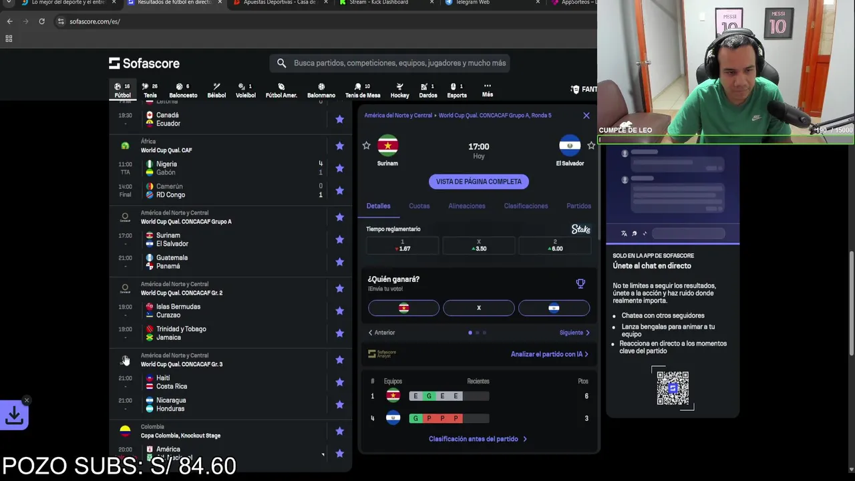Favorite the Surinam vs El Salvador list match
855x481 pixels.
(x=339, y=239)
